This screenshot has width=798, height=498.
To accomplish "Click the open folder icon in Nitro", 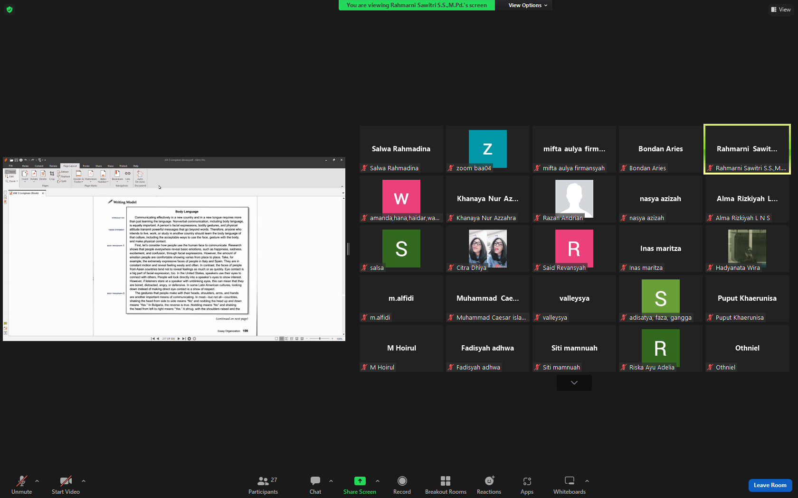I will point(11,160).
